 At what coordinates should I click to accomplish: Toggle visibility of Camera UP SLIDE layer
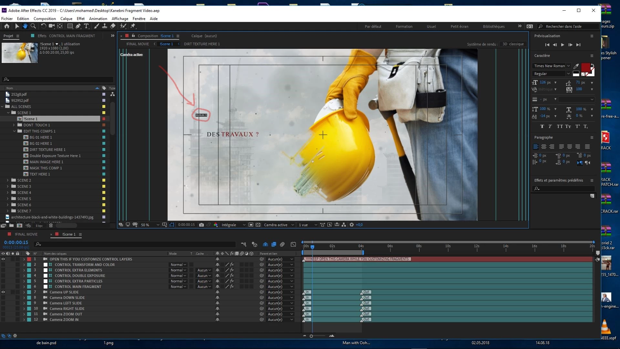click(3, 292)
